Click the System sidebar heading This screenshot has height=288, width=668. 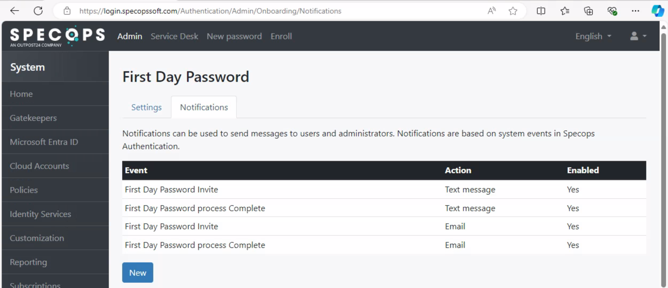click(27, 67)
